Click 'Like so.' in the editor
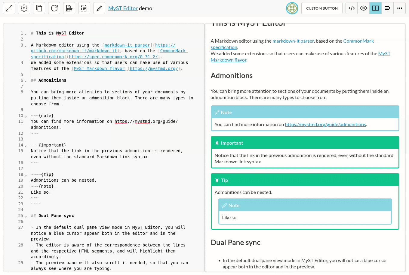 [41, 192]
